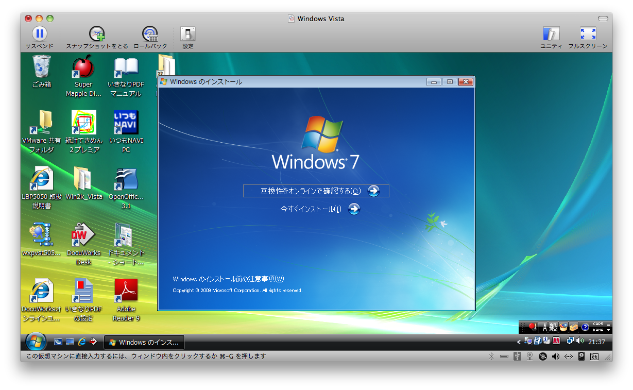This screenshot has height=390, width=633.
Task: Click the Windows のインス... taskbar button
Action: [144, 342]
